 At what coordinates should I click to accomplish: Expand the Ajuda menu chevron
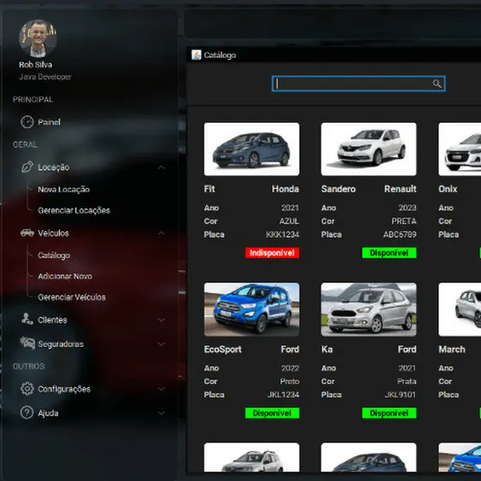(161, 413)
